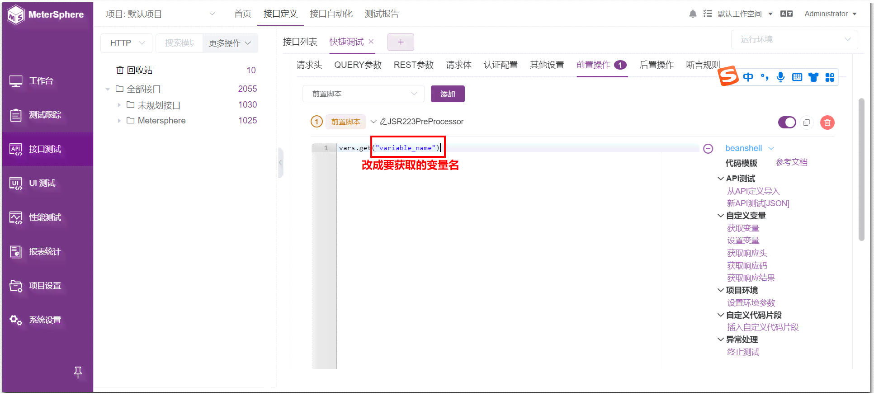Click the 搜索模块 search field
This screenshot has width=874, height=396.
pos(180,43)
